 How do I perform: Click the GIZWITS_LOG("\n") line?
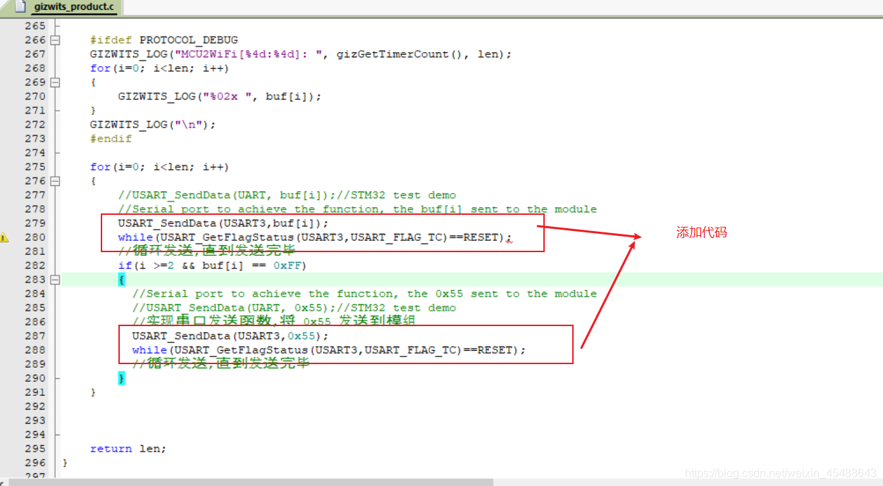(x=153, y=125)
